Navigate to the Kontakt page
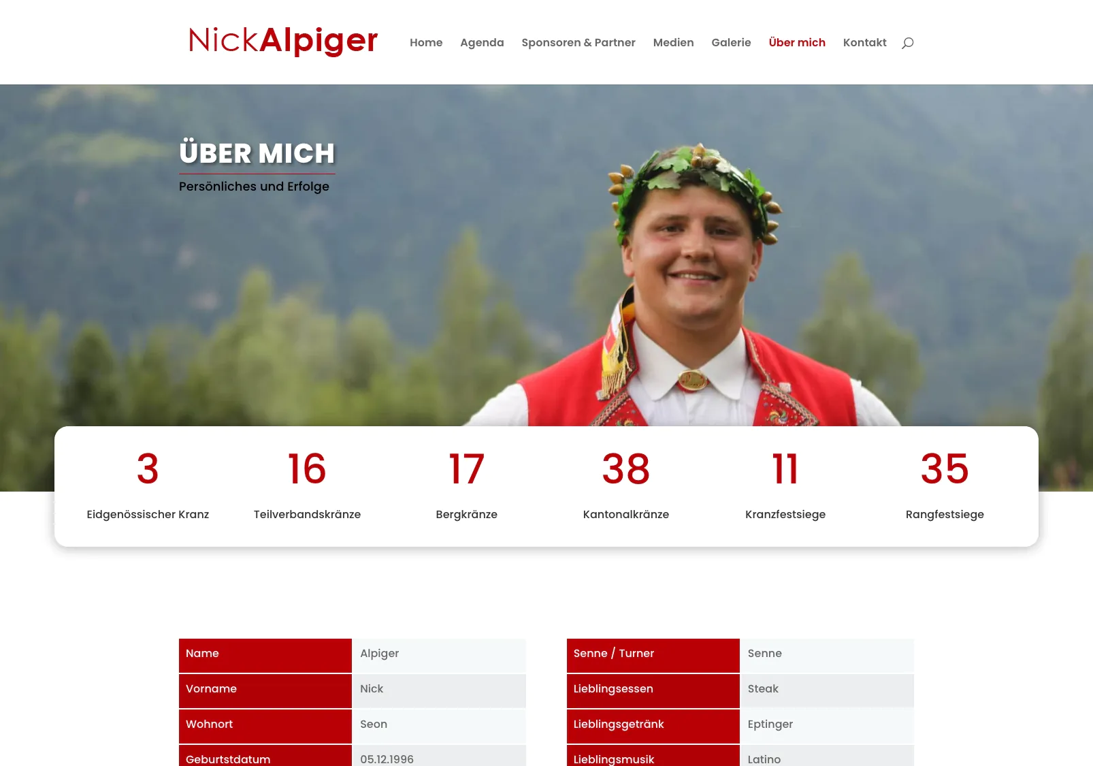 point(864,42)
